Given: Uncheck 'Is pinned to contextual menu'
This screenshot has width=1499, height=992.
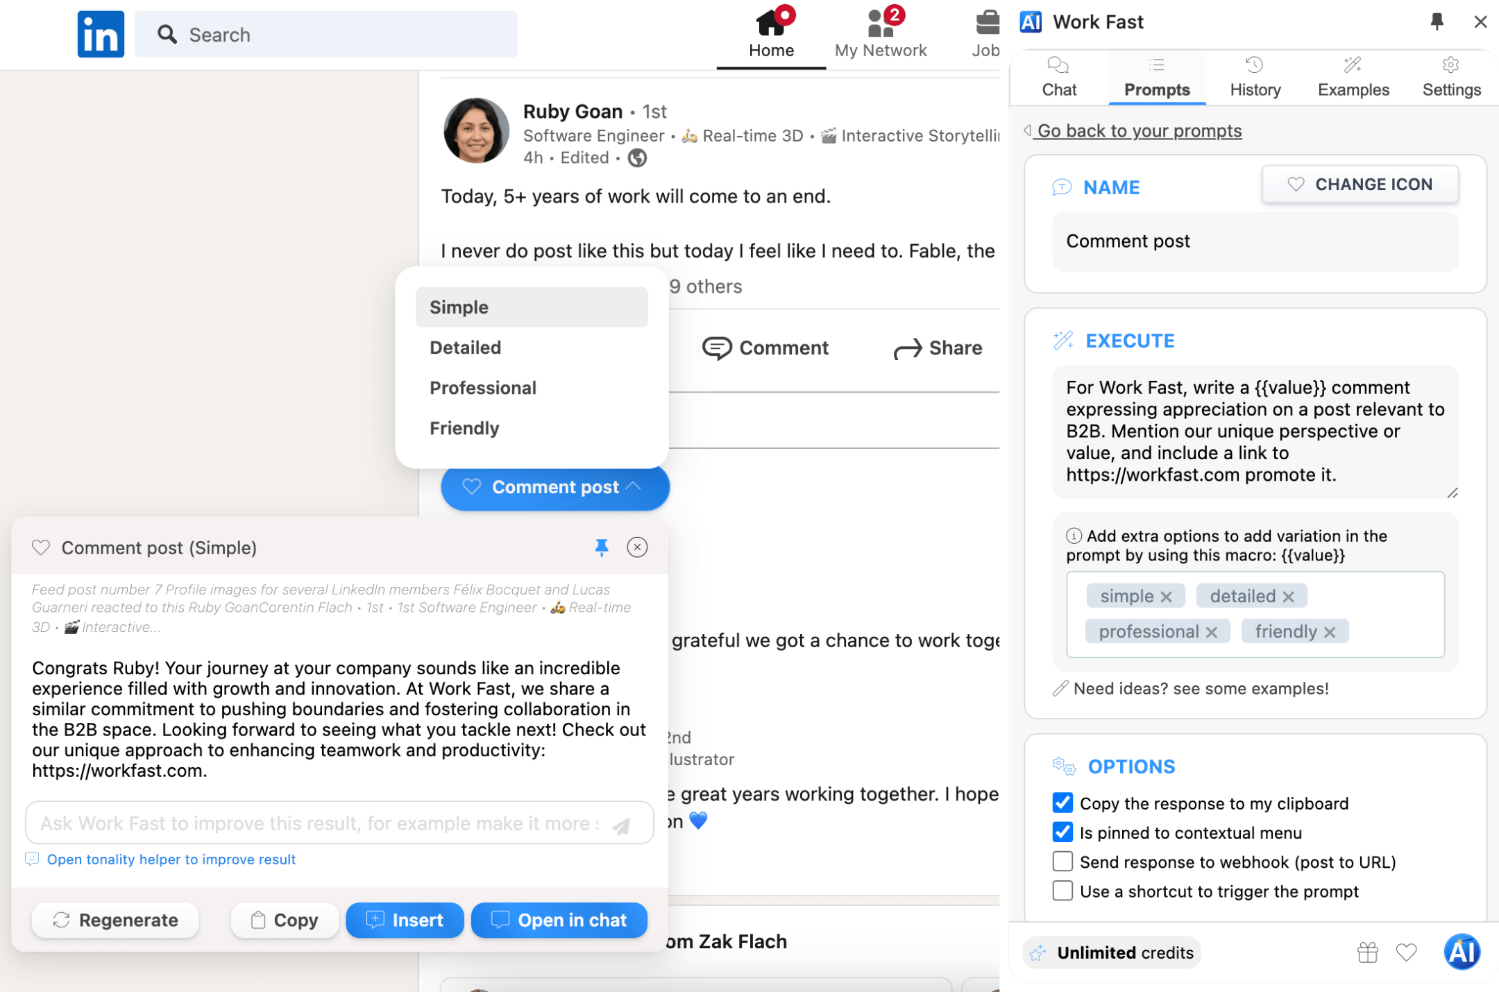Looking at the screenshot, I should click(x=1062, y=832).
